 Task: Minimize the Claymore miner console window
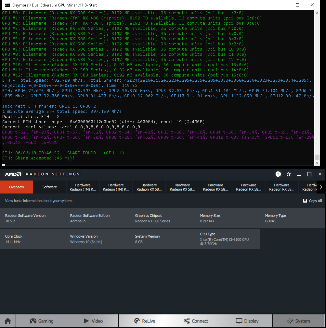click(x=283, y=5)
